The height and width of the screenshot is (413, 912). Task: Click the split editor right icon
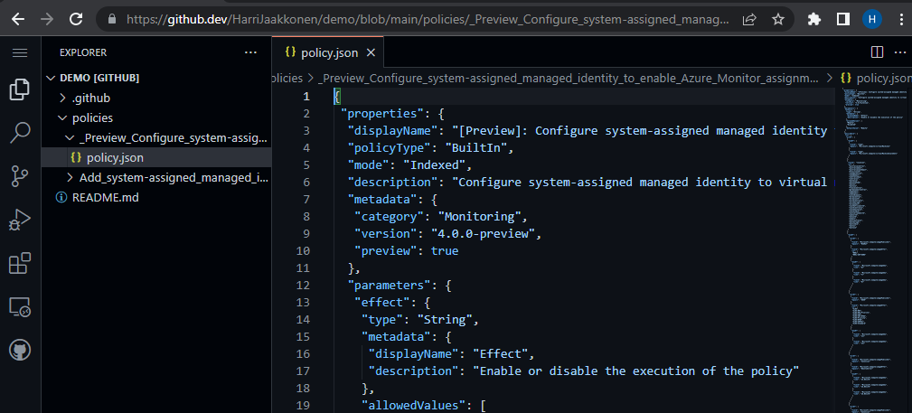point(876,52)
